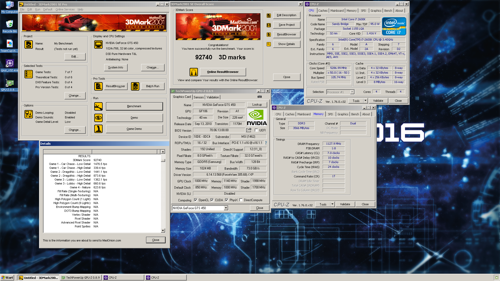The image size is (500, 281).
Task: Click the Start button on taskbar
Action: click(x=7, y=278)
